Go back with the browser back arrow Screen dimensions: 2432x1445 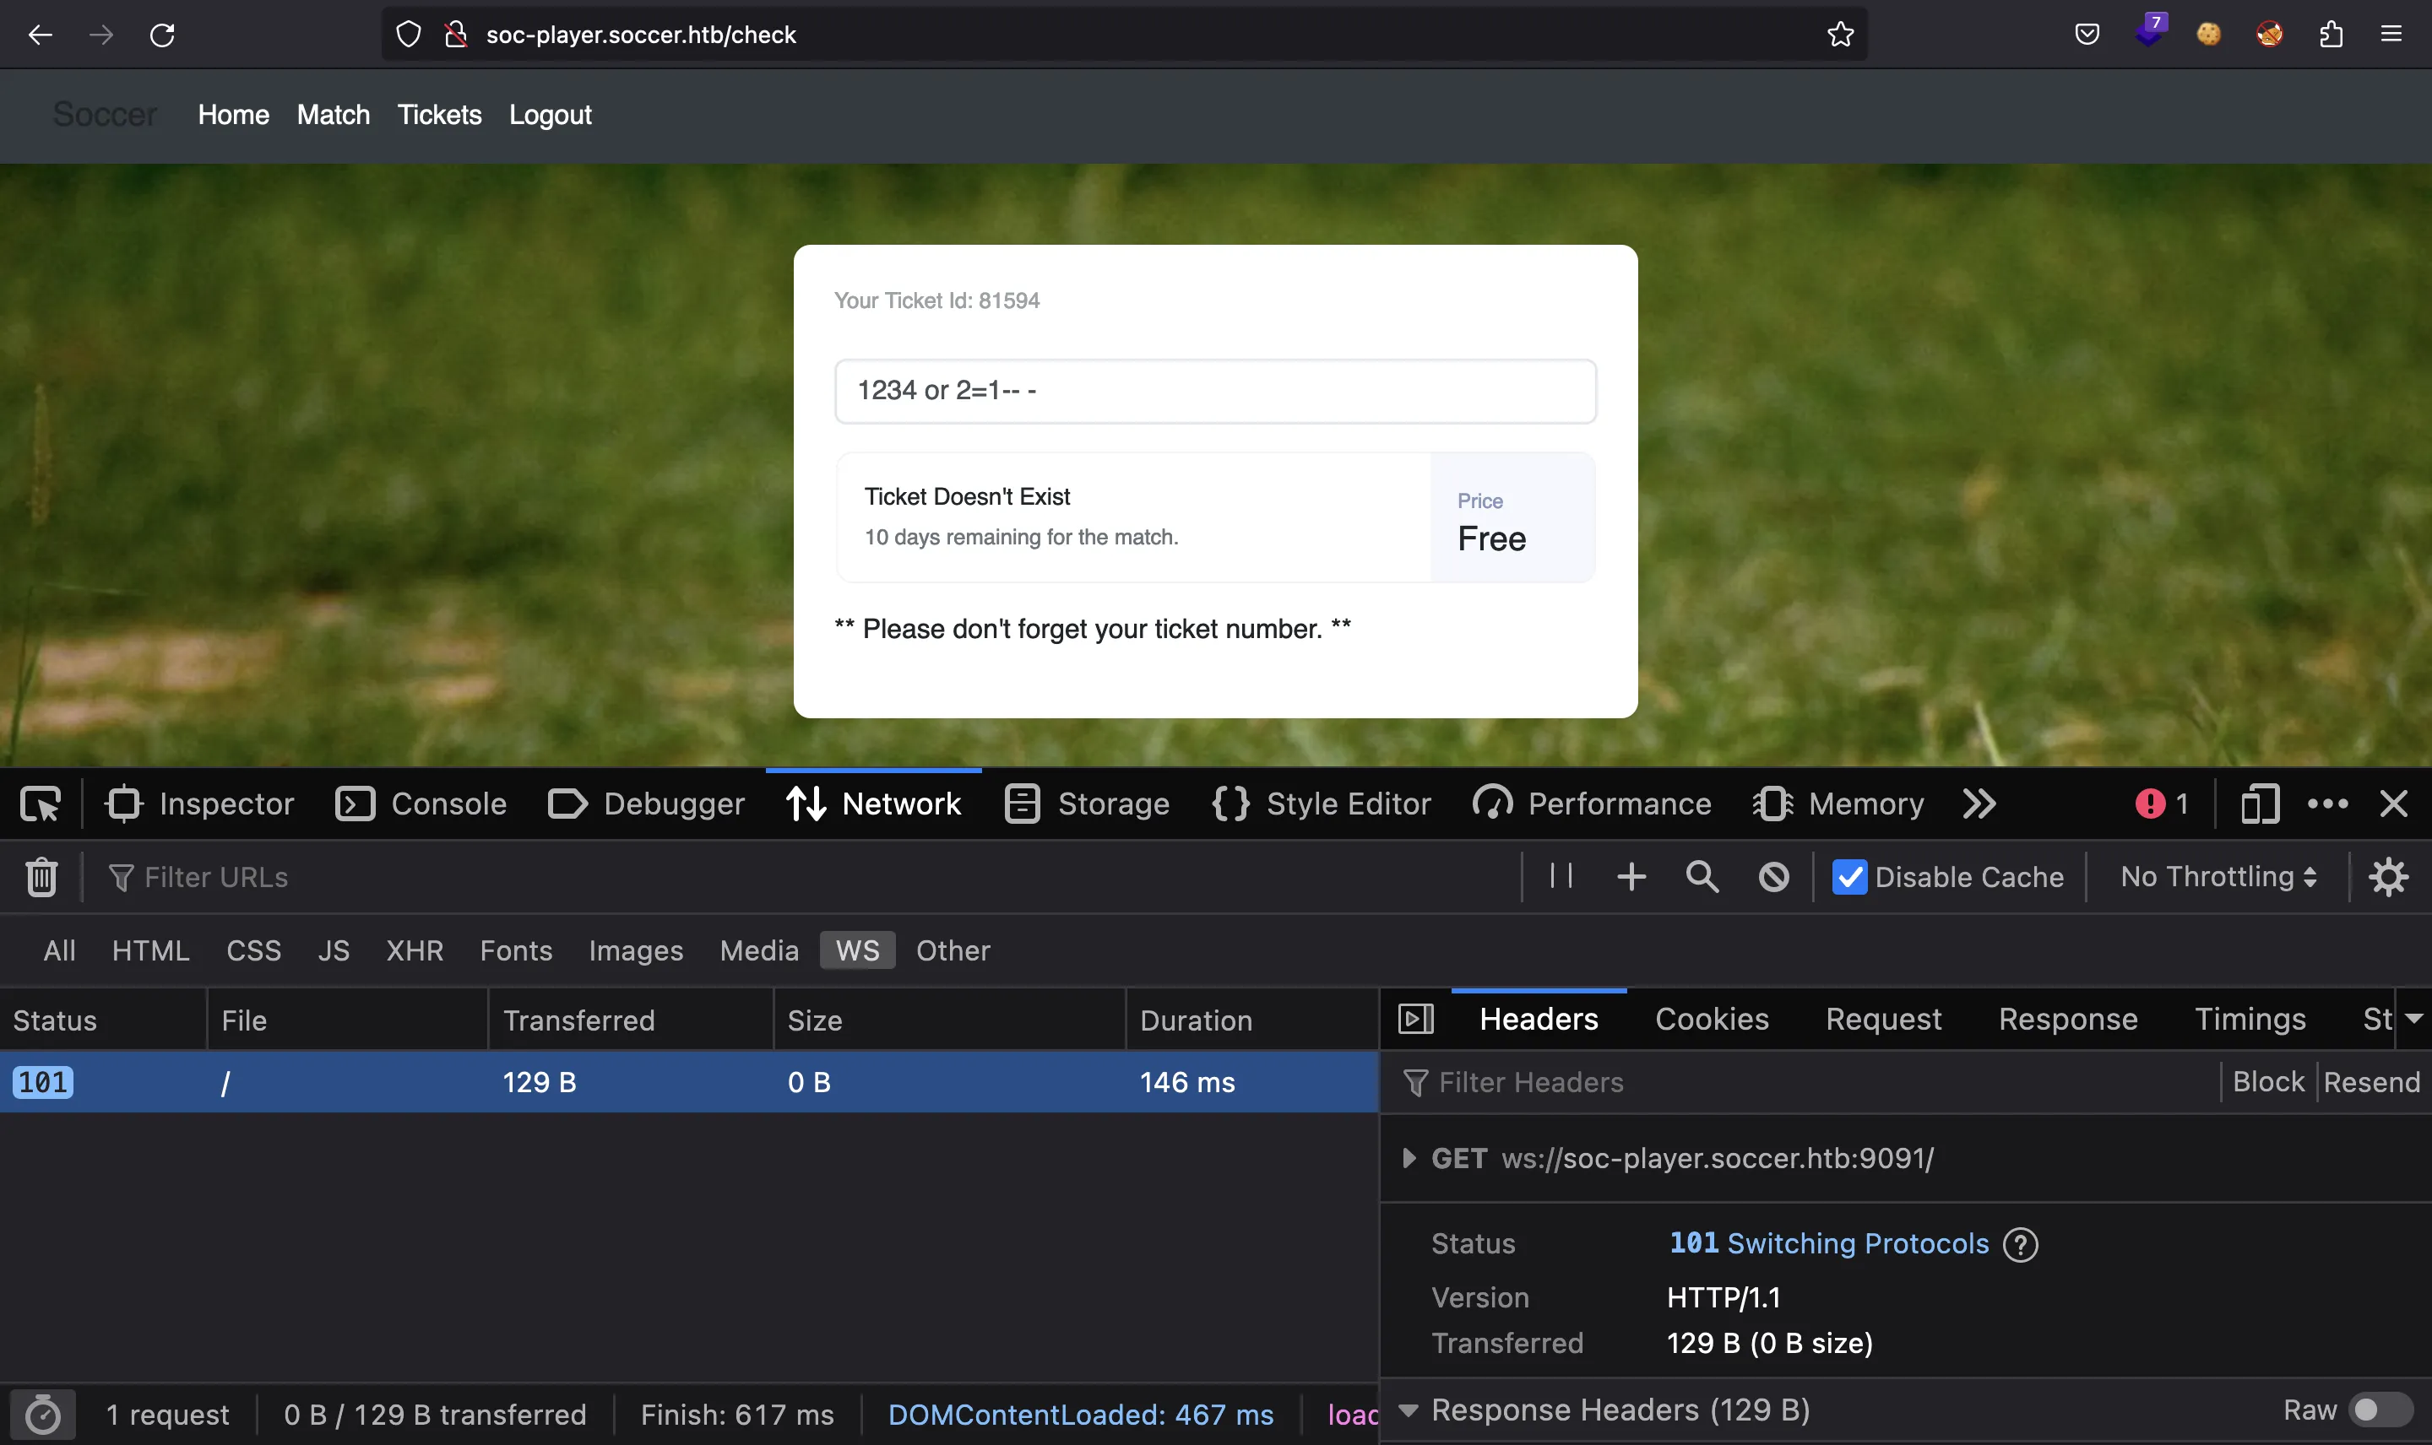40,35
